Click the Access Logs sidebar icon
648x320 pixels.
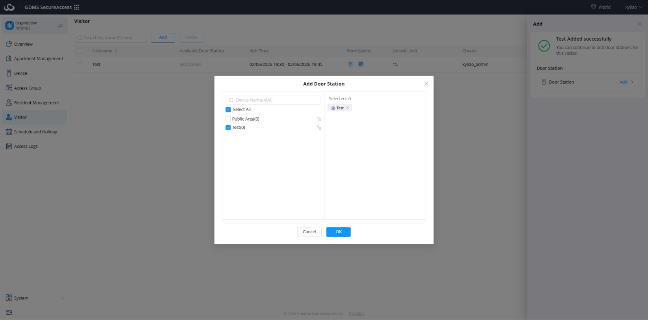point(9,146)
